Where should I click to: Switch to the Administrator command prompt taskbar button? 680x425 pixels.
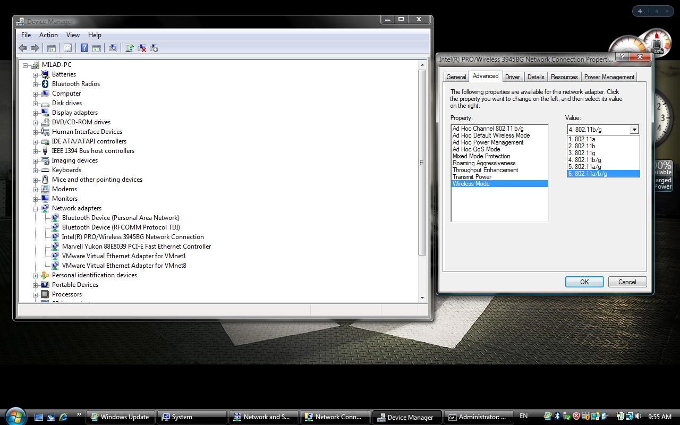click(x=480, y=417)
